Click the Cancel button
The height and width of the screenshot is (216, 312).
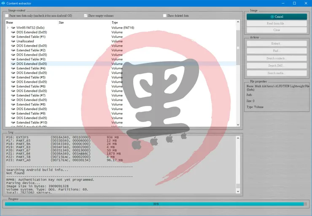click(x=277, y=17)
